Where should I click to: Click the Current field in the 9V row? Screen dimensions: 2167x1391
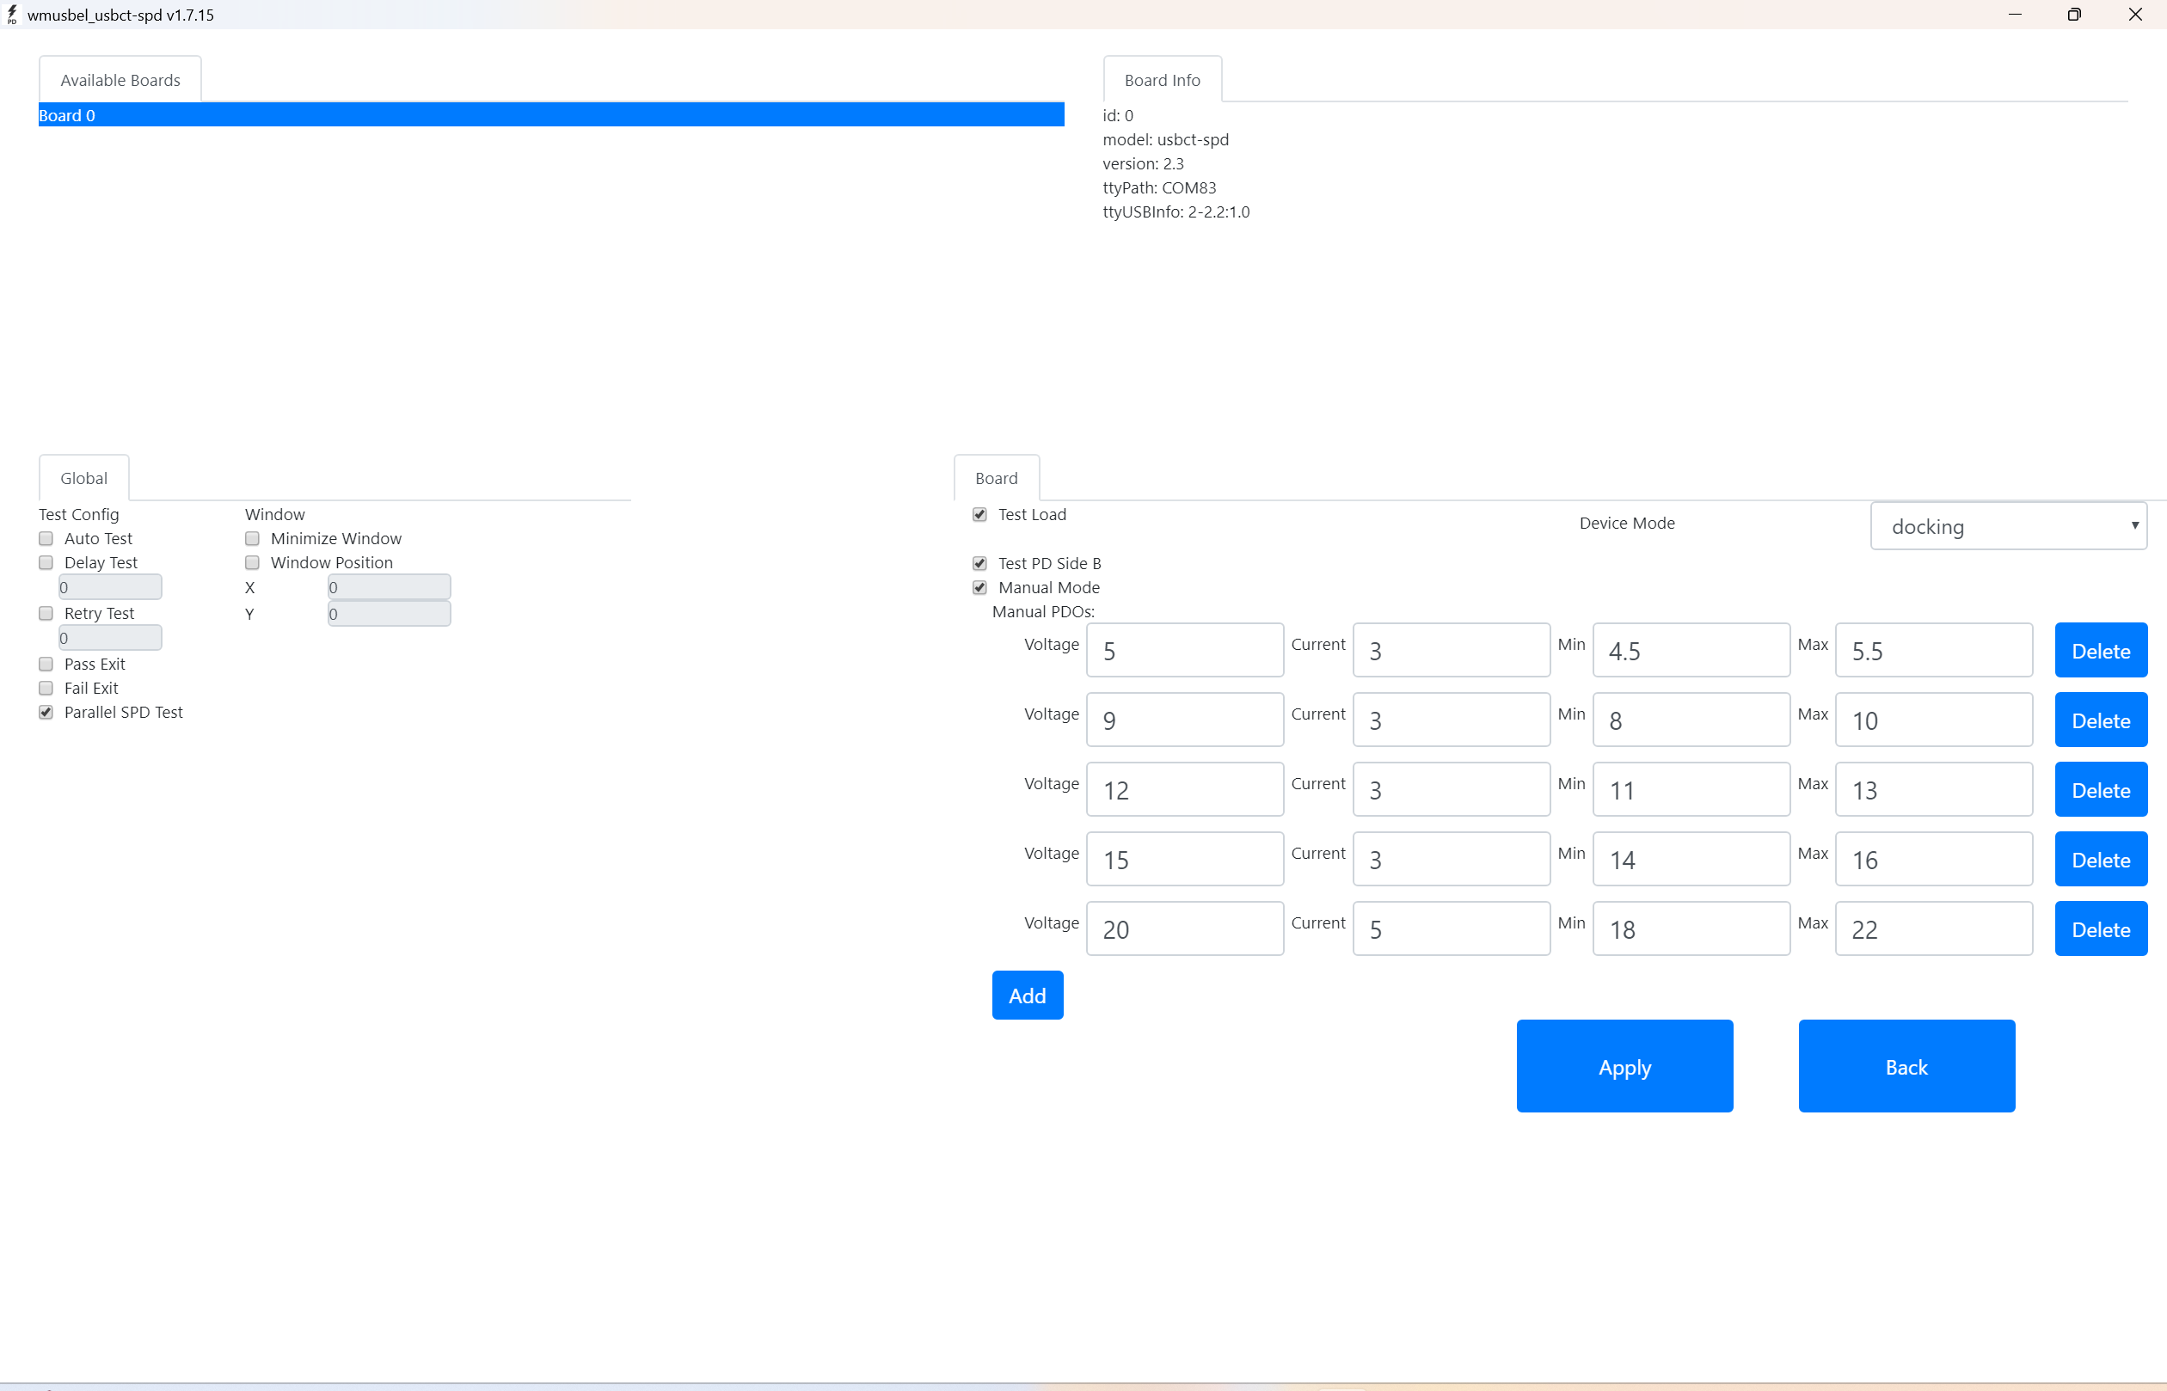[1451, 720]
